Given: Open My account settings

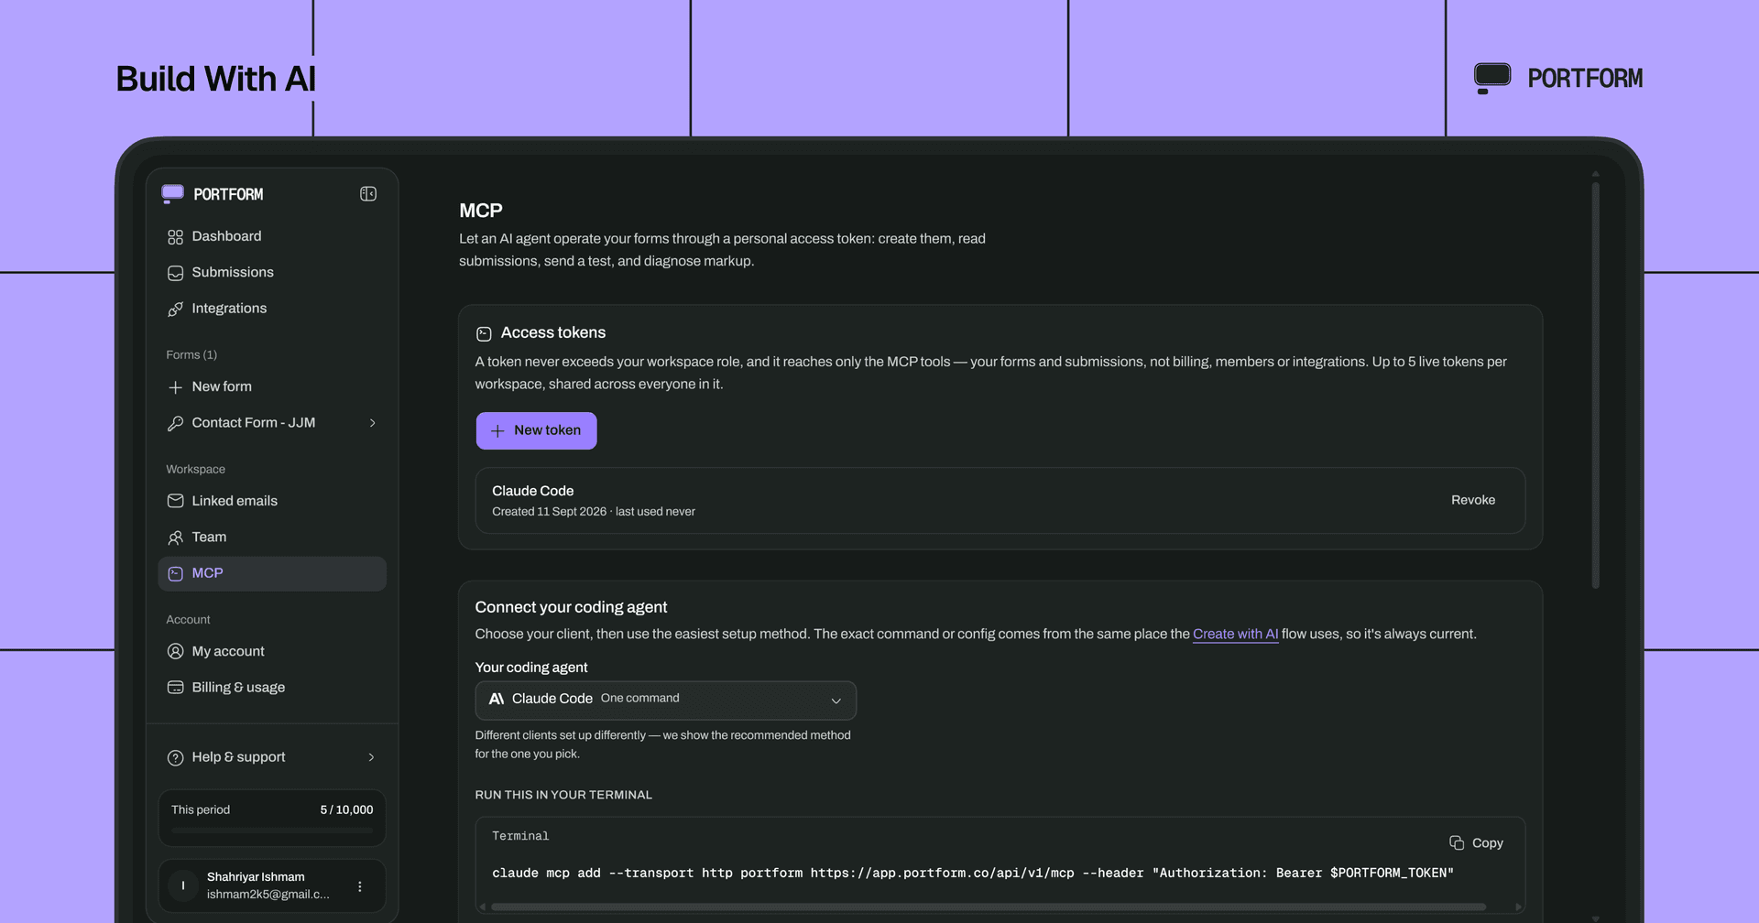Looking at the screenshot, I should tap(272, 651).
